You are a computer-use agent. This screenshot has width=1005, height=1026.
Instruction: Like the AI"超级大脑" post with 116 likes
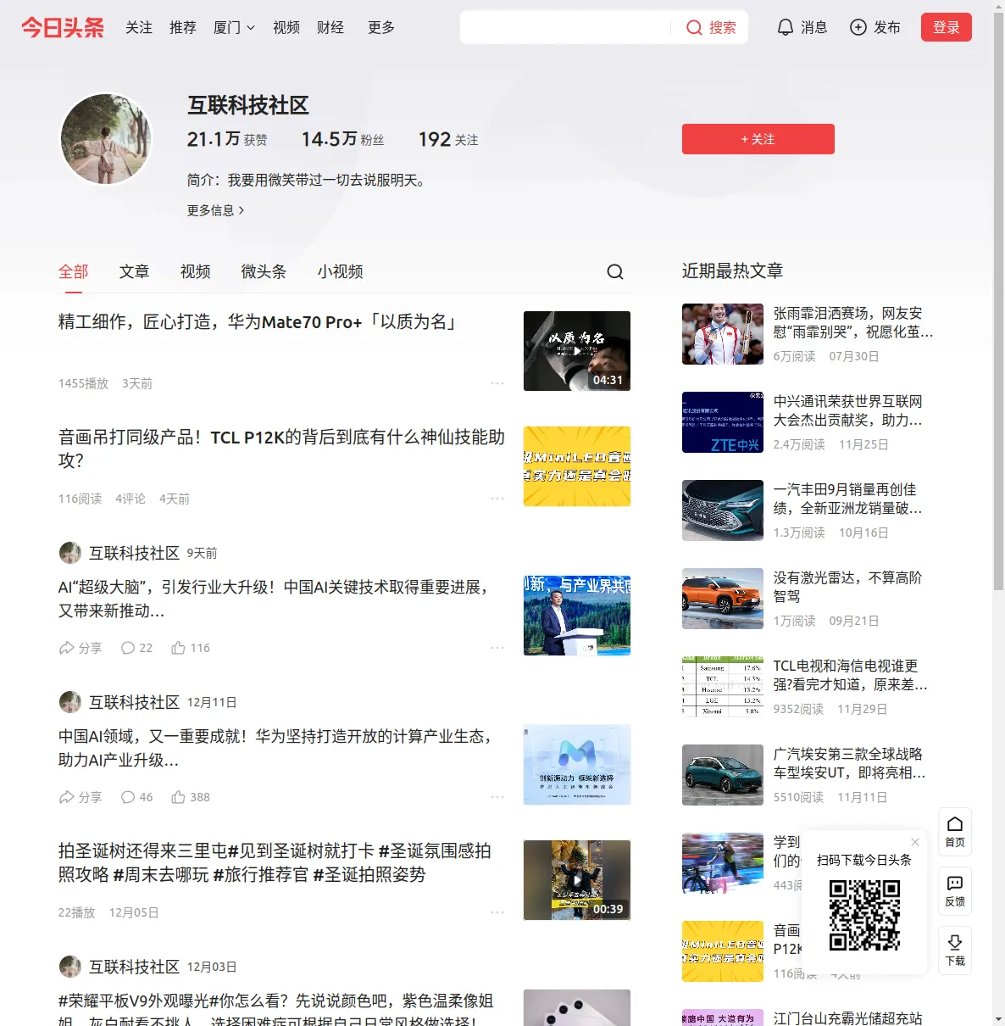[191, 648]
